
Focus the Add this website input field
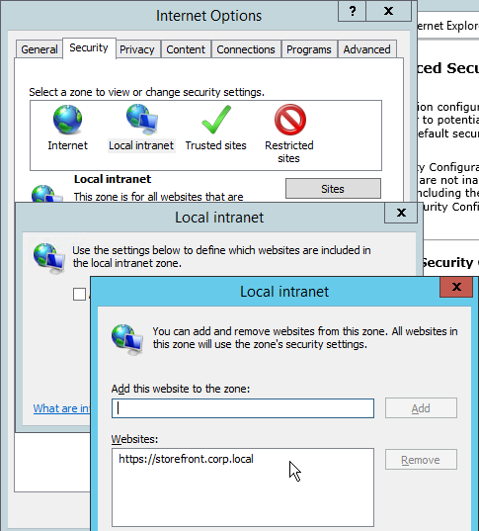243,408
